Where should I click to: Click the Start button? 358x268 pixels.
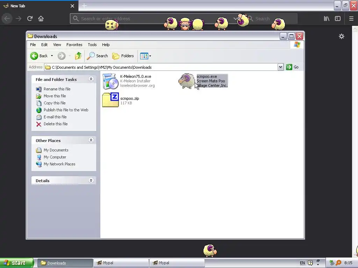coord(17,263)
